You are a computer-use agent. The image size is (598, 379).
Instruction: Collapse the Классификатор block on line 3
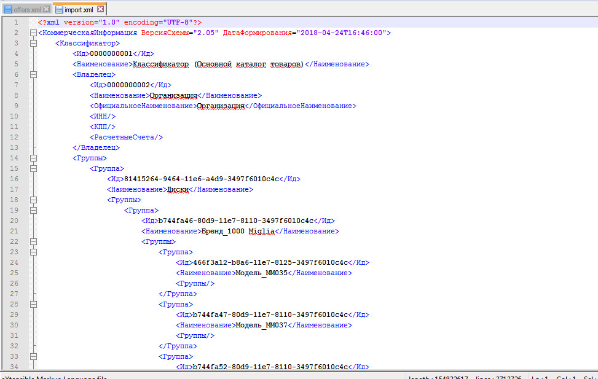33,44
